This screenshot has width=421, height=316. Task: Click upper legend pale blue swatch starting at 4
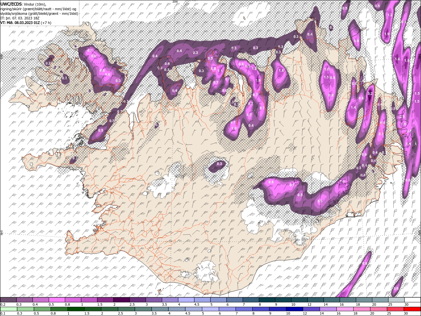click(186, 300)
